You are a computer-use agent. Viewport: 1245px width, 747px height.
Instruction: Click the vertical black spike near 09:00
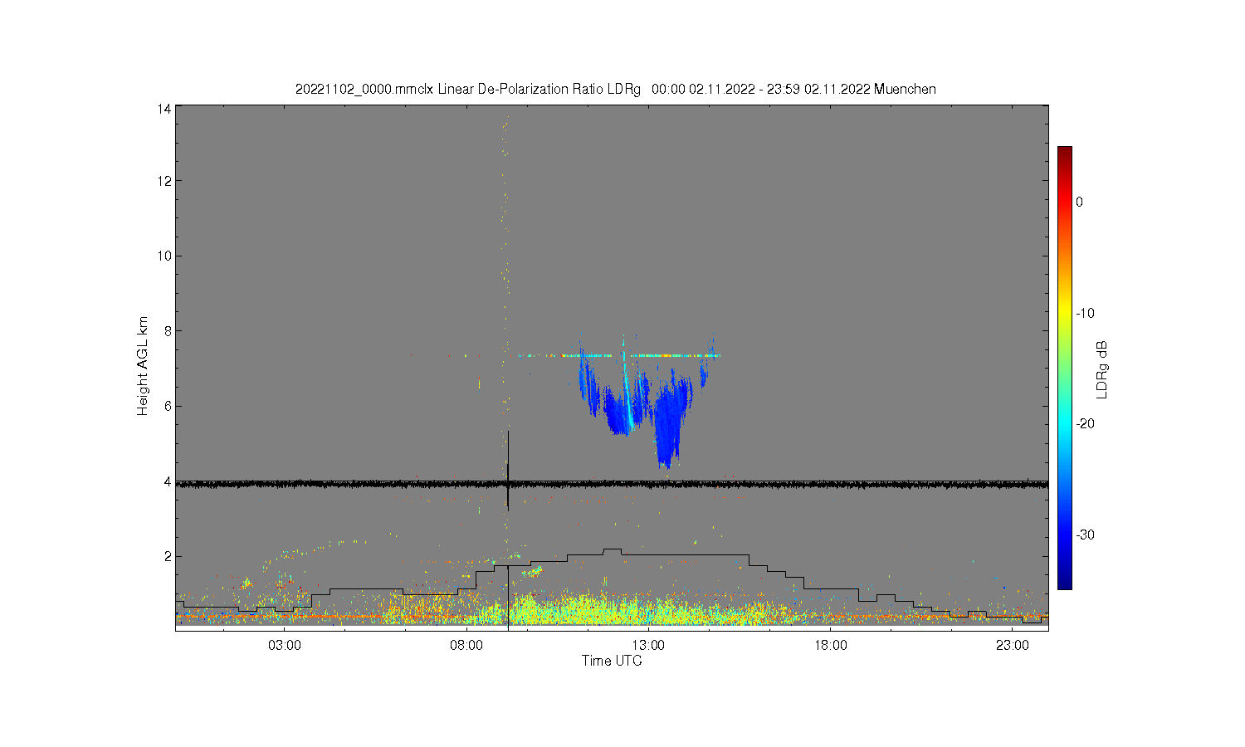[x=508, y=470]
